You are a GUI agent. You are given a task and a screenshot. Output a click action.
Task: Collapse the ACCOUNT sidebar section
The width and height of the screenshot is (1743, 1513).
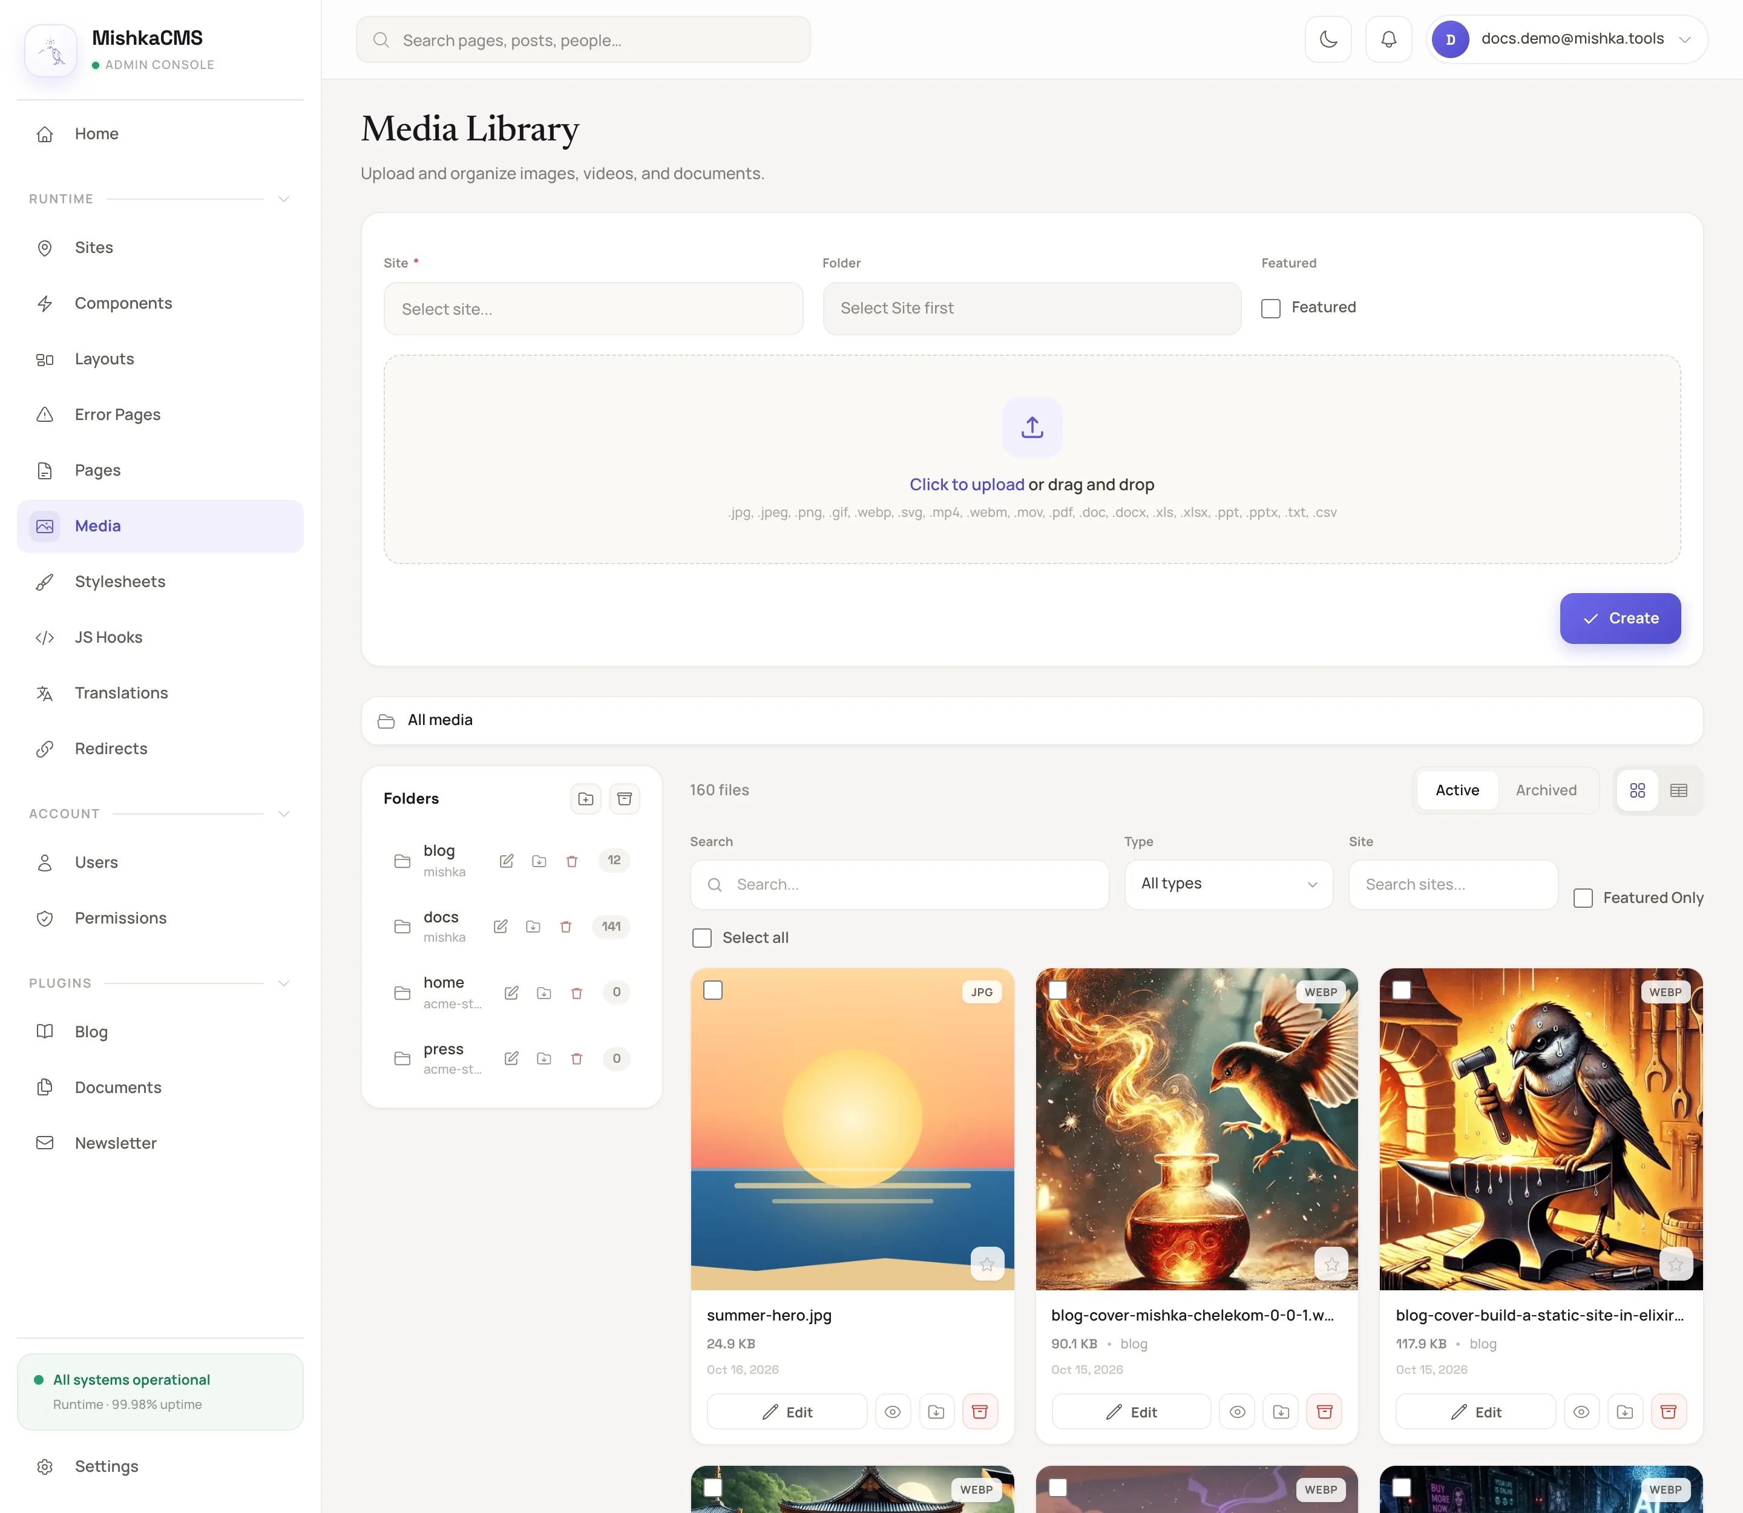pos(284,814)
